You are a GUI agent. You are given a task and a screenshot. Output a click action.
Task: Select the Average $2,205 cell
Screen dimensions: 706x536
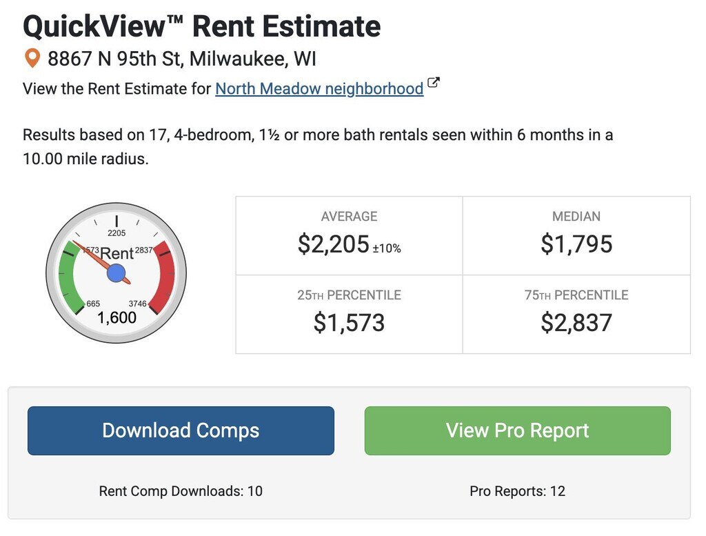point(349,235)
